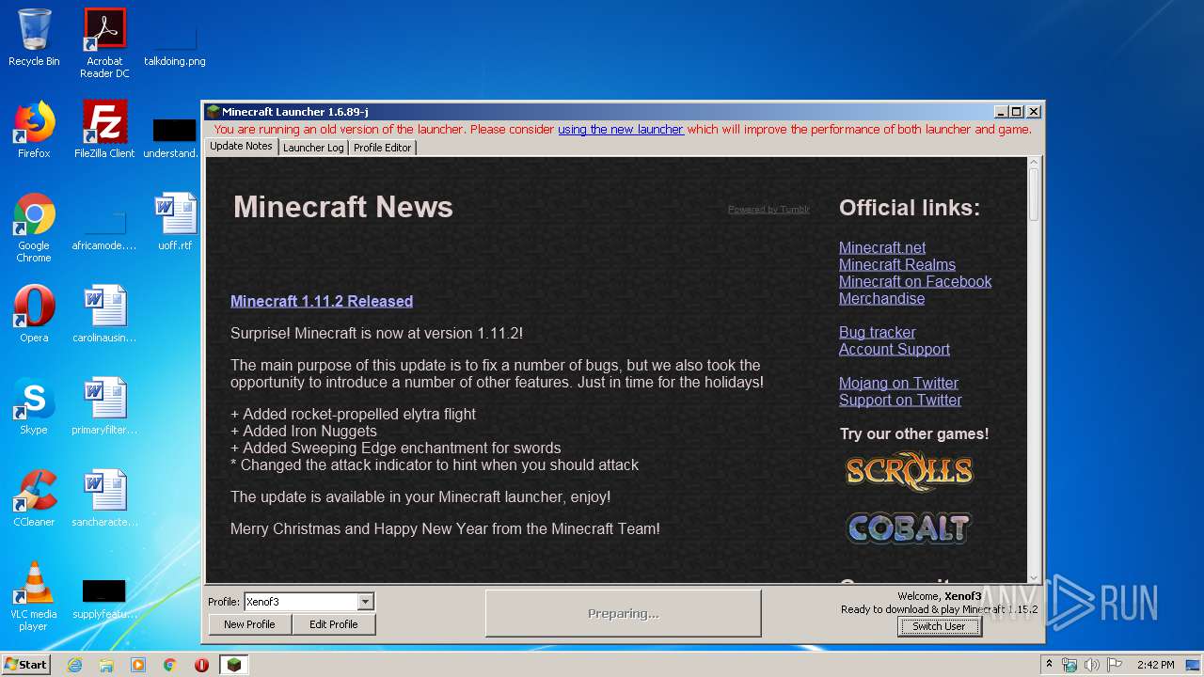The image size is (1204, 677).
Task: Open Support on Twitter link
Action: pyautogui.click(x=900, y=400)
